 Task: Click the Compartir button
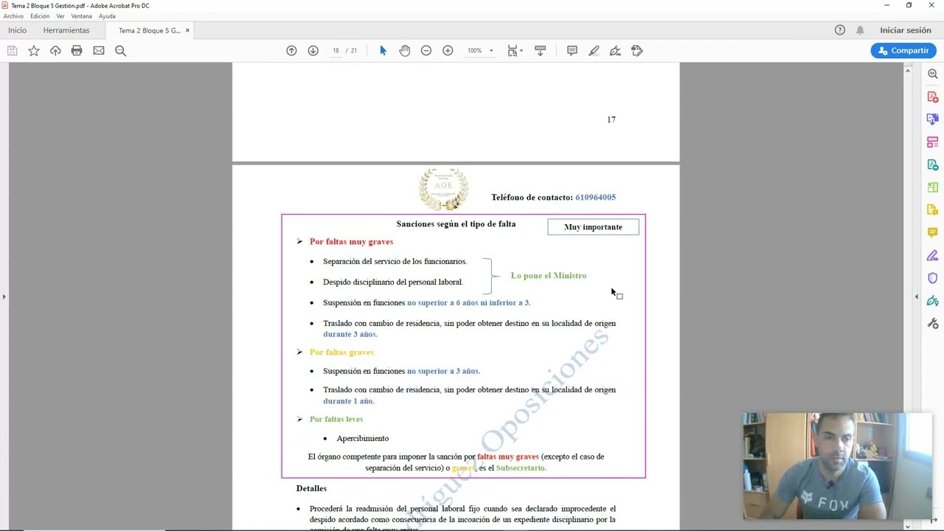click(x=903, y=51)
